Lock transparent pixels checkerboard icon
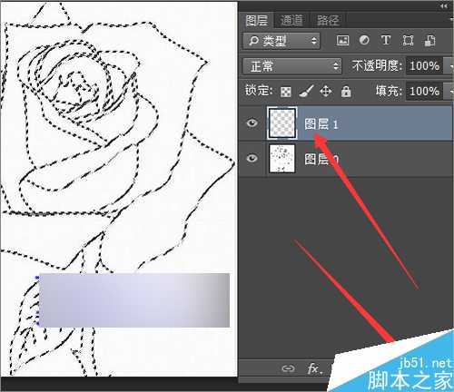 click(286, 92)
